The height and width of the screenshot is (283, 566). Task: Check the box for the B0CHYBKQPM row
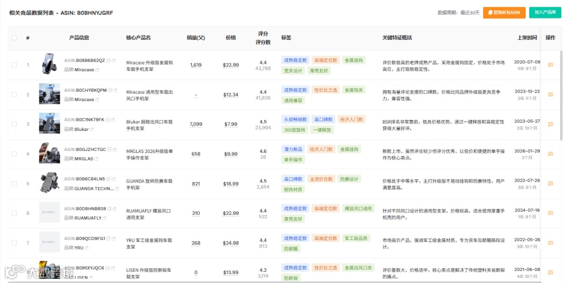pos(14,94)
